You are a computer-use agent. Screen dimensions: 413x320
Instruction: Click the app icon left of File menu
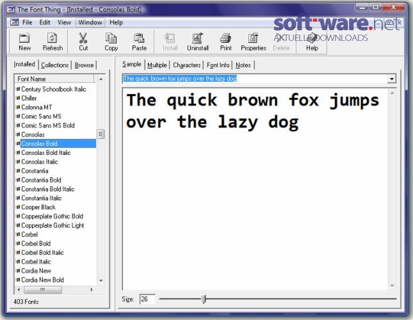(x=14, y=22)
